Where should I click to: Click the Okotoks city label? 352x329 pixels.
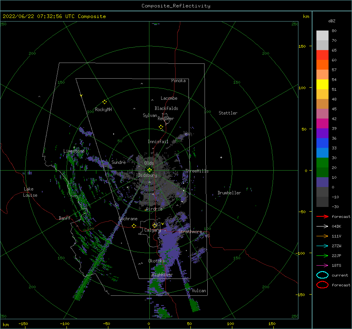(156, 261)
